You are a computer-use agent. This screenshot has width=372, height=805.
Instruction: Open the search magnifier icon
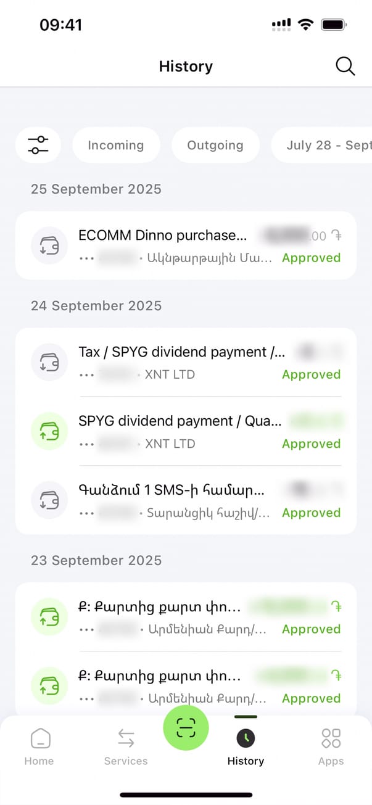(345, 66)
